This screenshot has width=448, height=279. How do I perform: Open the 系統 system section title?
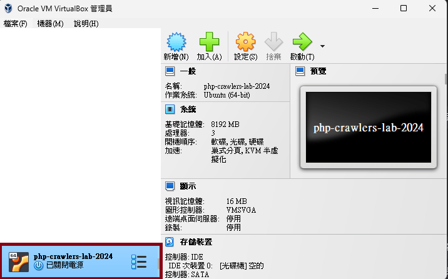coord(188,109)
